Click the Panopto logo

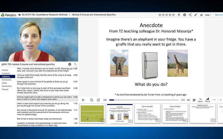point(9,15)
